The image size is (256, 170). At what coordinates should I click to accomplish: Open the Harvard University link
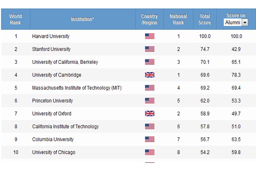coord(51,36)
